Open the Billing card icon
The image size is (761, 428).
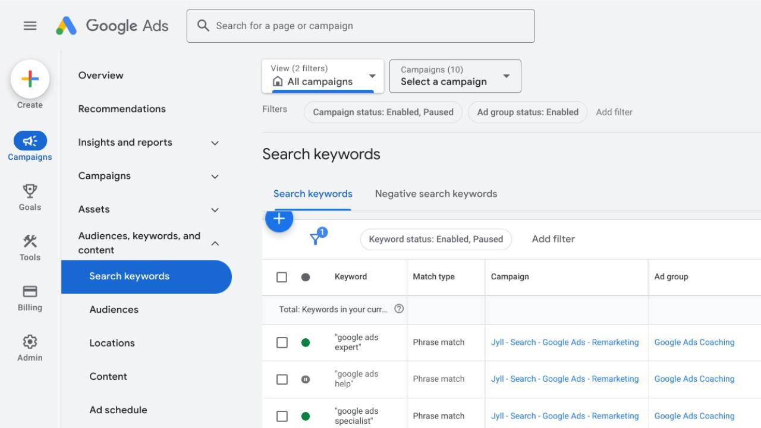pos(30,291)
